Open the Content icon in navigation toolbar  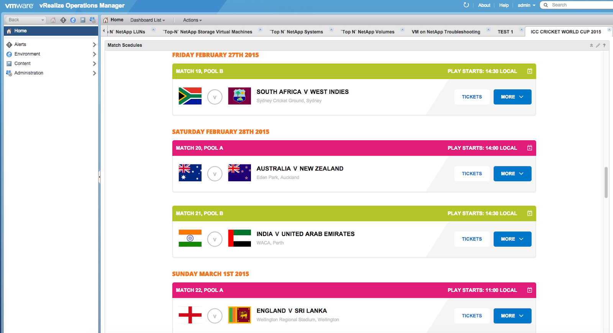pyautogui.click(x=83, y=20)
